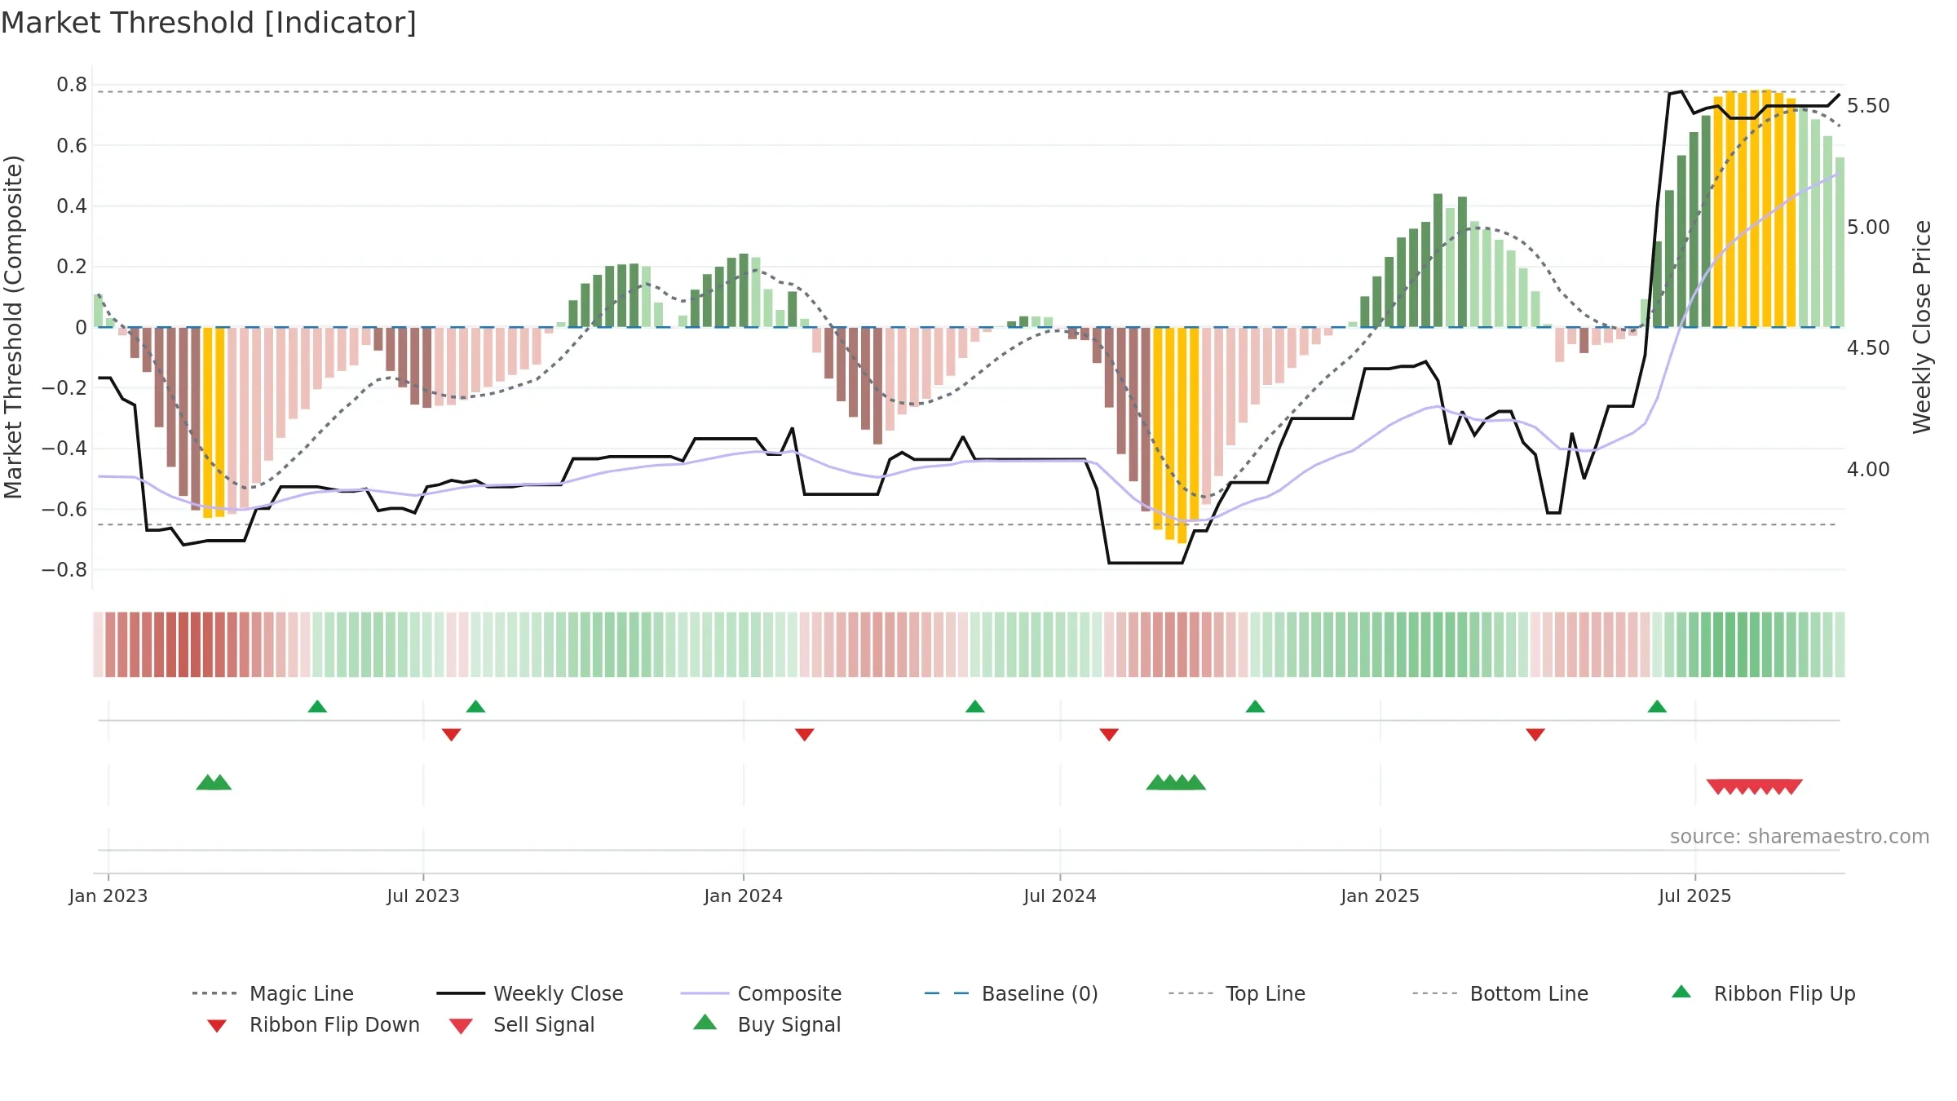
Task: Click the red Sell Signal legend triangle
Action: [x=461, y=1026]
